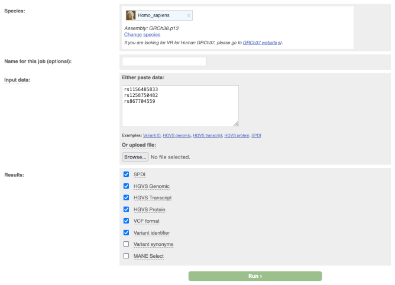Focus the job name input field
395x285 pixels.
pos(164,61)
